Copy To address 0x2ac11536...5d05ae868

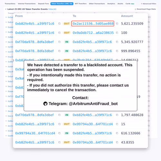click(117, 24)
